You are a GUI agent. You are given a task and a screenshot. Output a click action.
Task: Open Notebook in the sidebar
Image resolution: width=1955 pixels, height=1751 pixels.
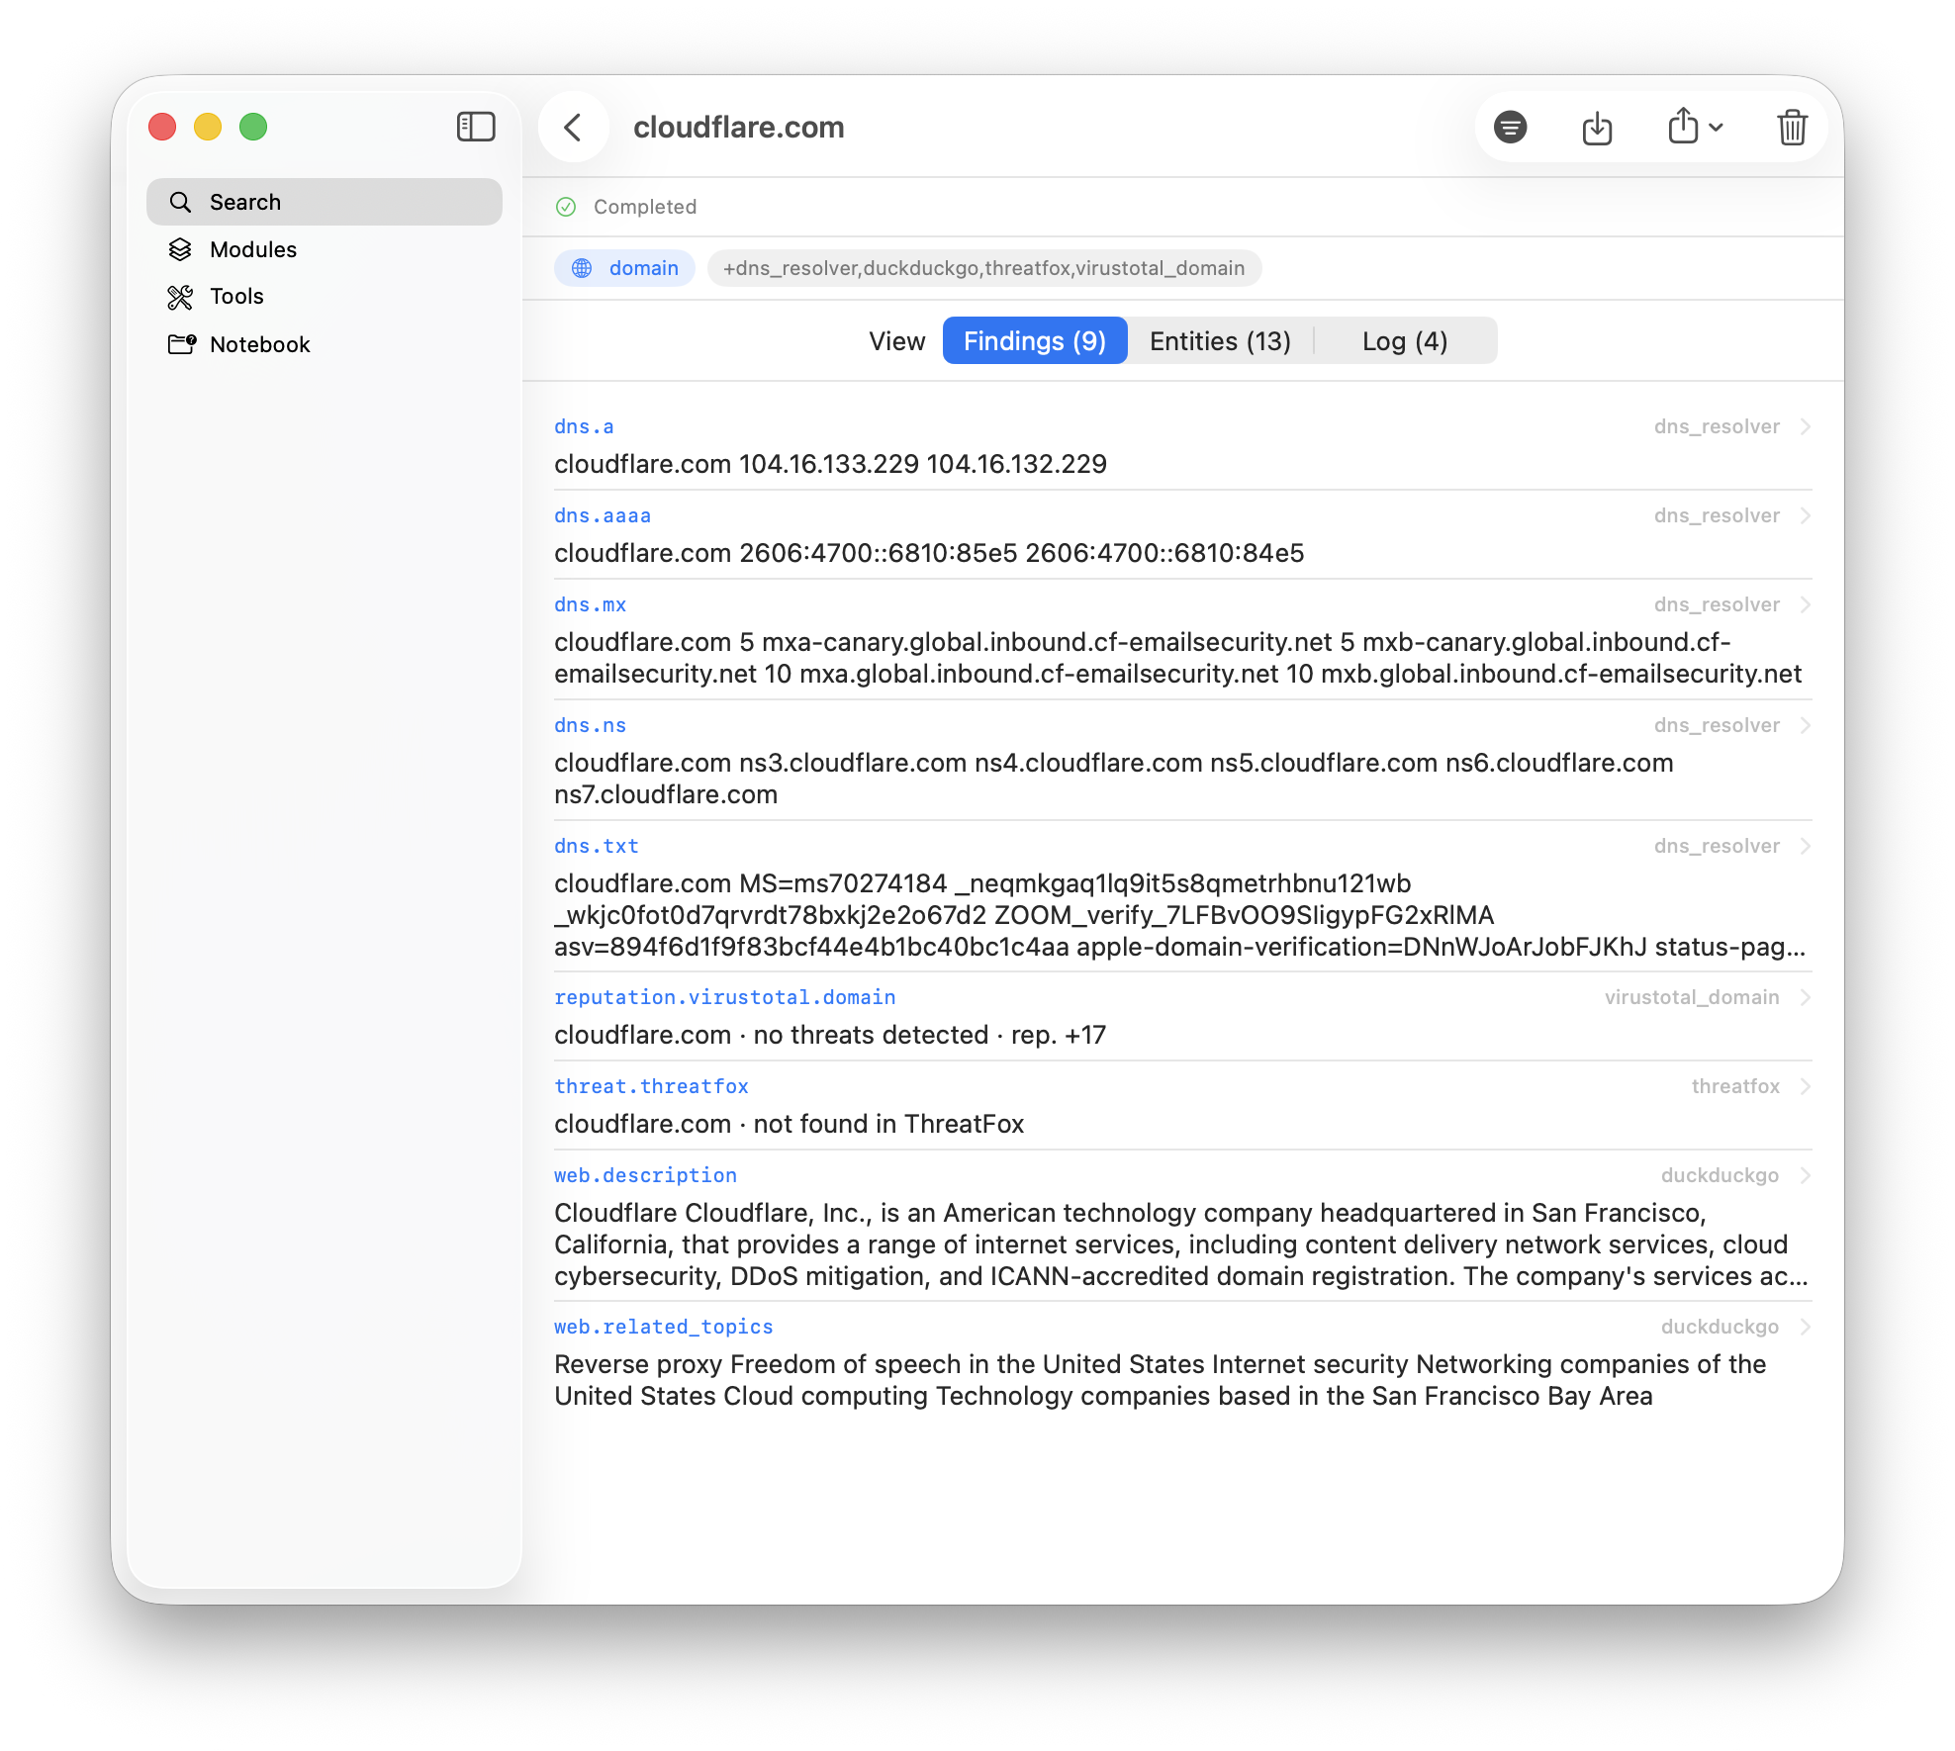325,344
